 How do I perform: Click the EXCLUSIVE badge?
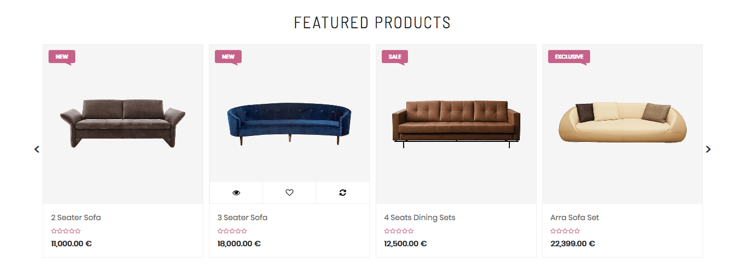pos(569,57)
